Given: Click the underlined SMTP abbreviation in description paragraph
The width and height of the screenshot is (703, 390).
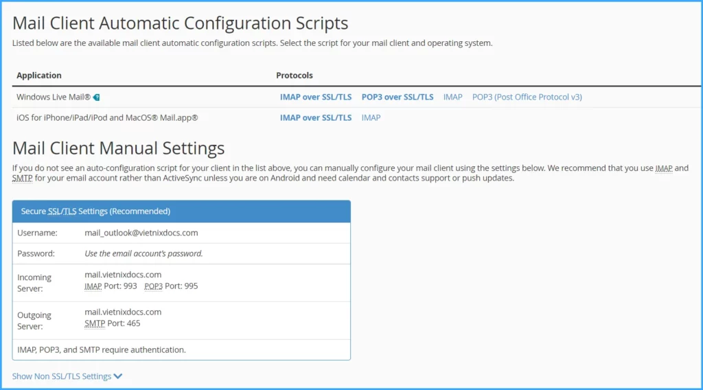Looking at the screenshot, I should pos(22,178).
